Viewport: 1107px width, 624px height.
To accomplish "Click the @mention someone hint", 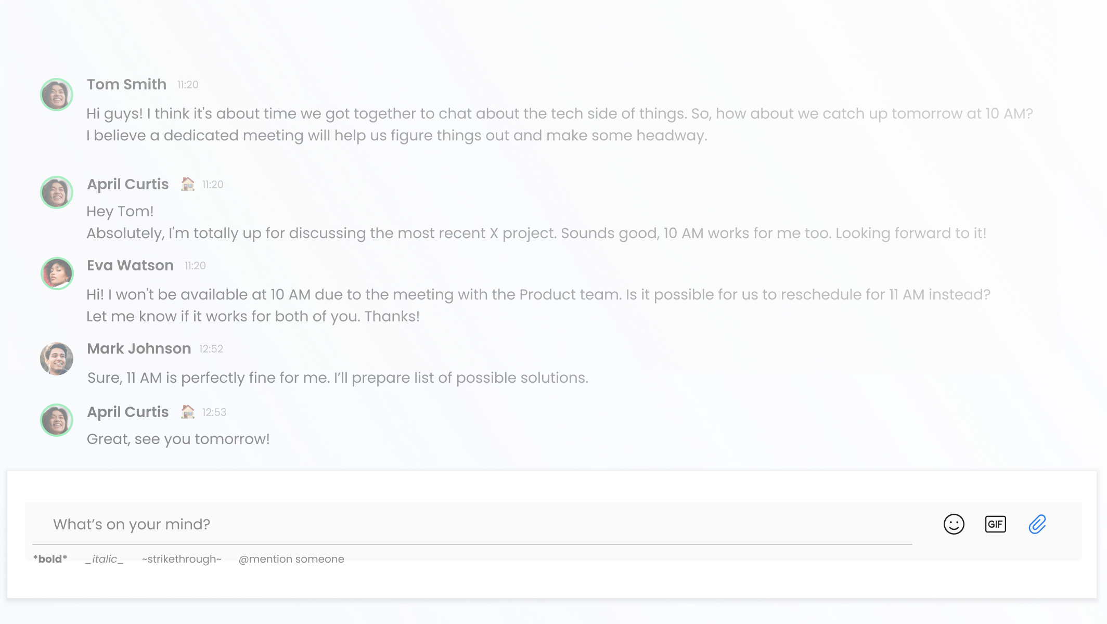I will [291, 559].
